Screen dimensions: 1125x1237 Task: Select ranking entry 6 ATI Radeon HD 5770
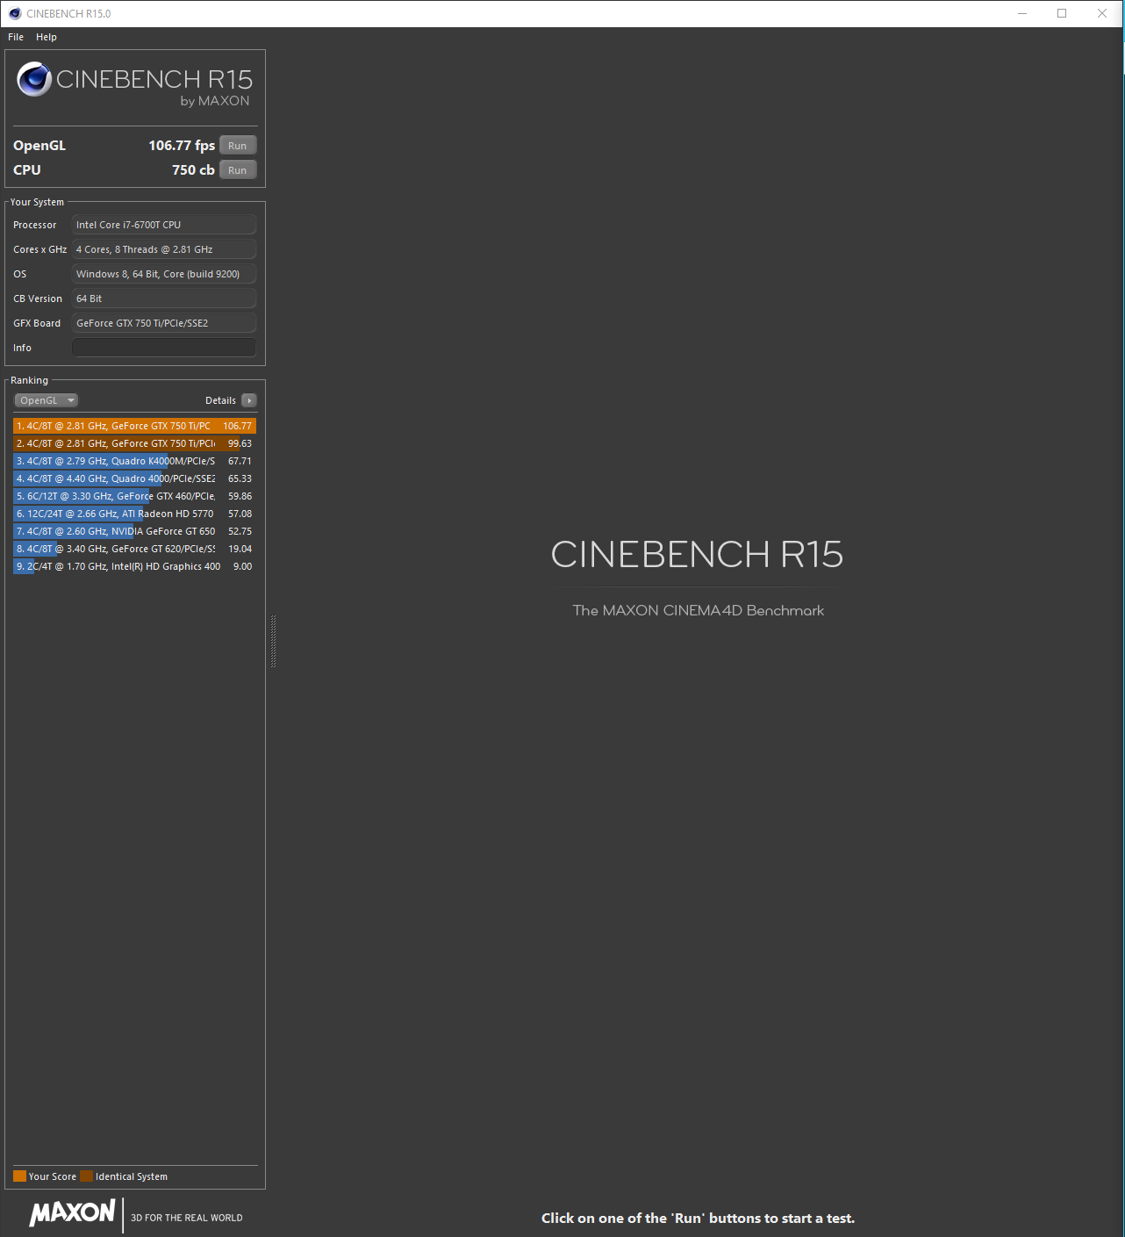point(134,514)
